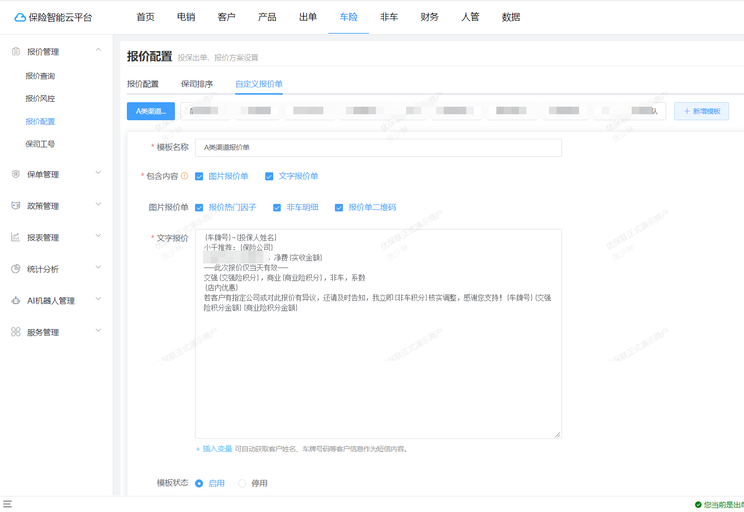Switch to the 报价配置 tab
Viewport: 744px width, 512px height.
pyautogui.click(x=143, y=84)
